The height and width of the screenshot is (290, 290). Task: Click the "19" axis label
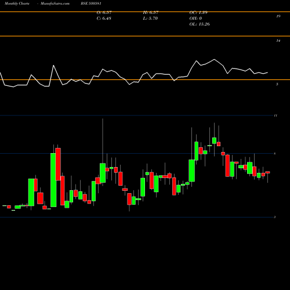[278, 16]
